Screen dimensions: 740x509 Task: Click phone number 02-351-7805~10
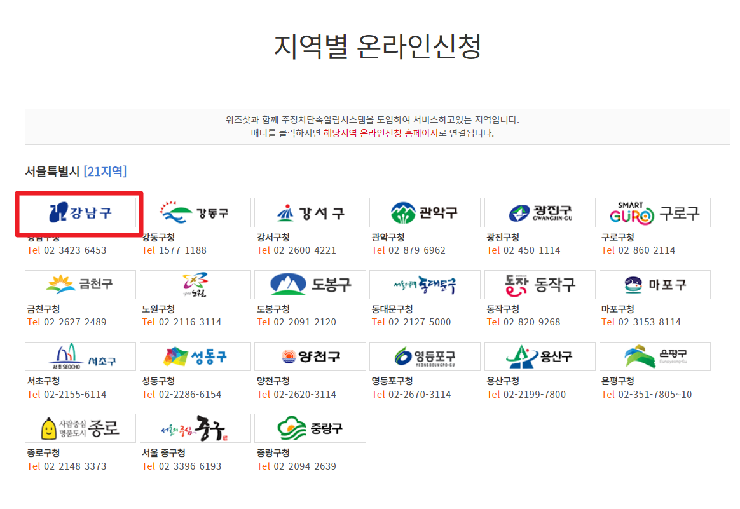tap(655, 395)
